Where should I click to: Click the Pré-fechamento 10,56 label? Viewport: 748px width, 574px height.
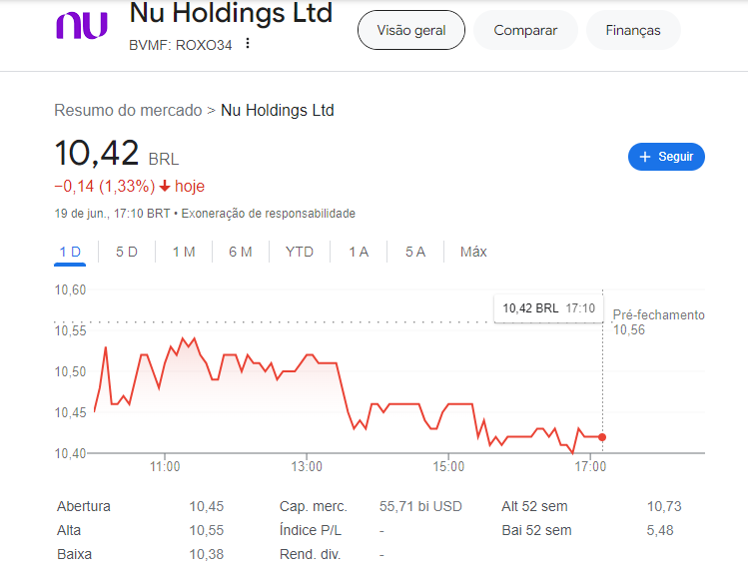pos(657,321)
